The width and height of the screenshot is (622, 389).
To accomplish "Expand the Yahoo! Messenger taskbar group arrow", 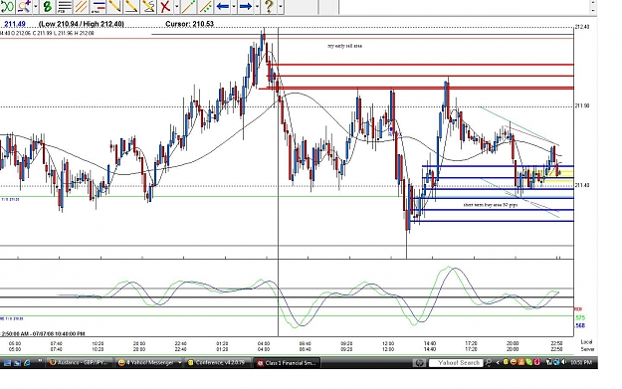I will tap(180, 363).
